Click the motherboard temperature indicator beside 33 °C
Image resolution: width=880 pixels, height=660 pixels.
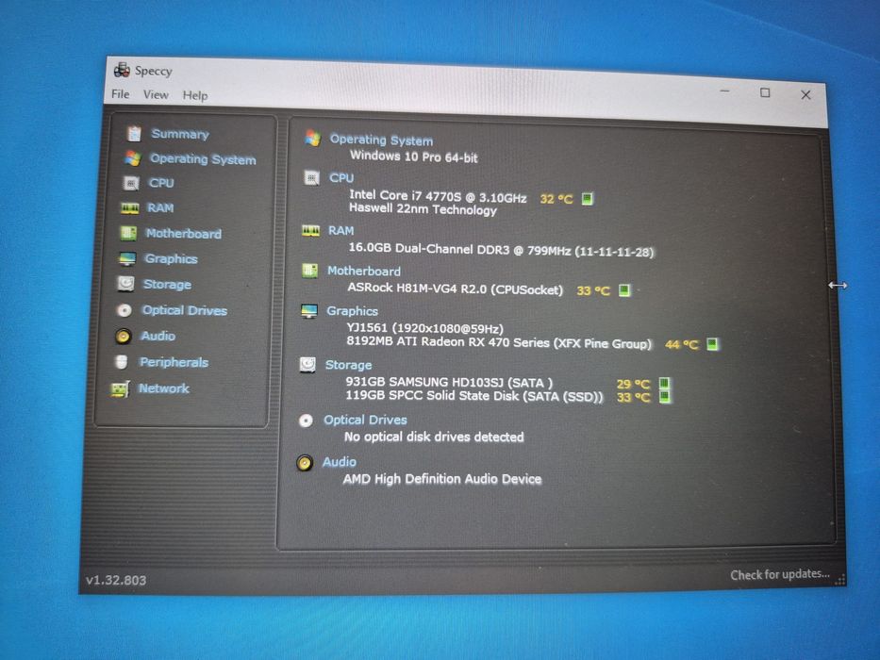[624, 290]
